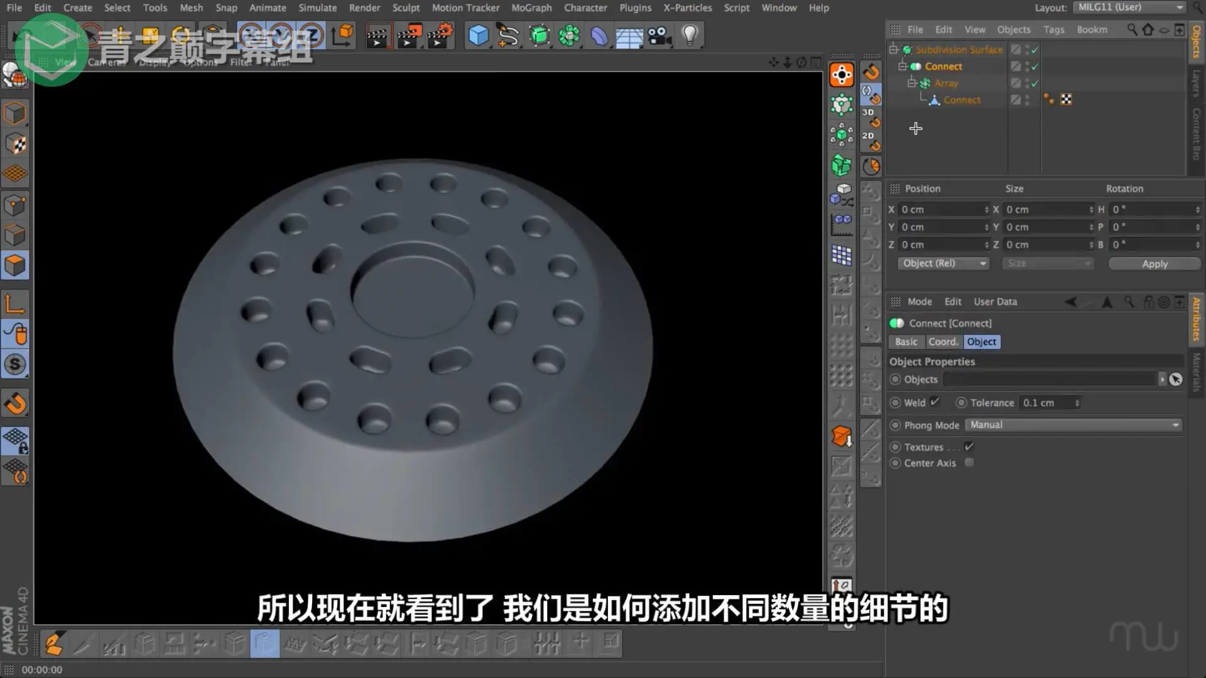Click Render View clapperboard icon

coord(379,35)
